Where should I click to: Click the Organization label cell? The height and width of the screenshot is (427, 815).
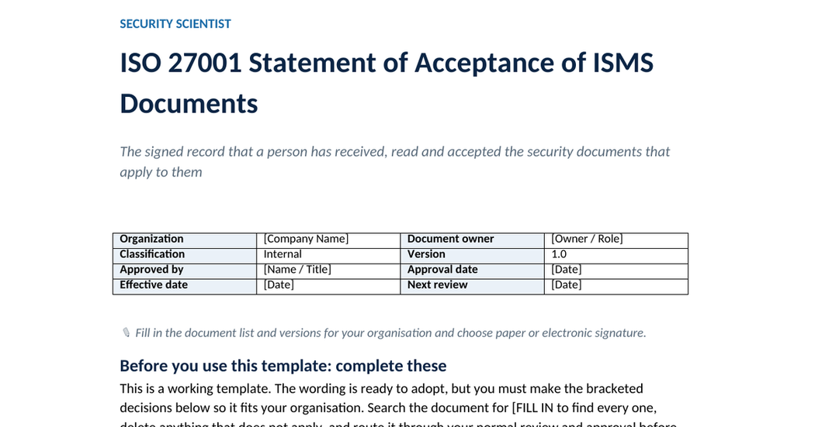coord(185,241)
